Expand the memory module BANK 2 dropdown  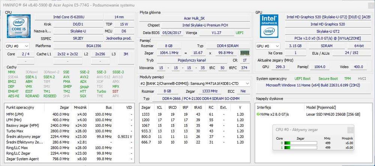195,83
